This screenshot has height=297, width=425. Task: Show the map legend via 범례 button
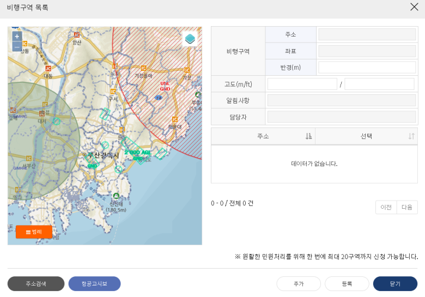click(x=34, y=232)
